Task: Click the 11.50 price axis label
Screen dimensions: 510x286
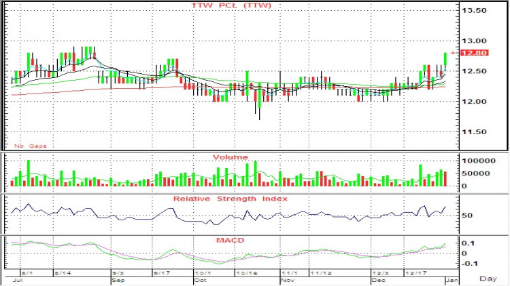Action: (x=475, y=131)
